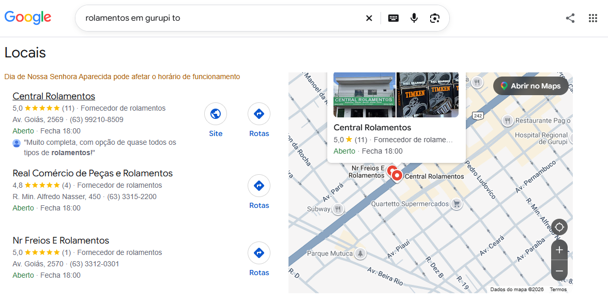
Task: Open the map Termos link
Action: click(x=558, y=290)
